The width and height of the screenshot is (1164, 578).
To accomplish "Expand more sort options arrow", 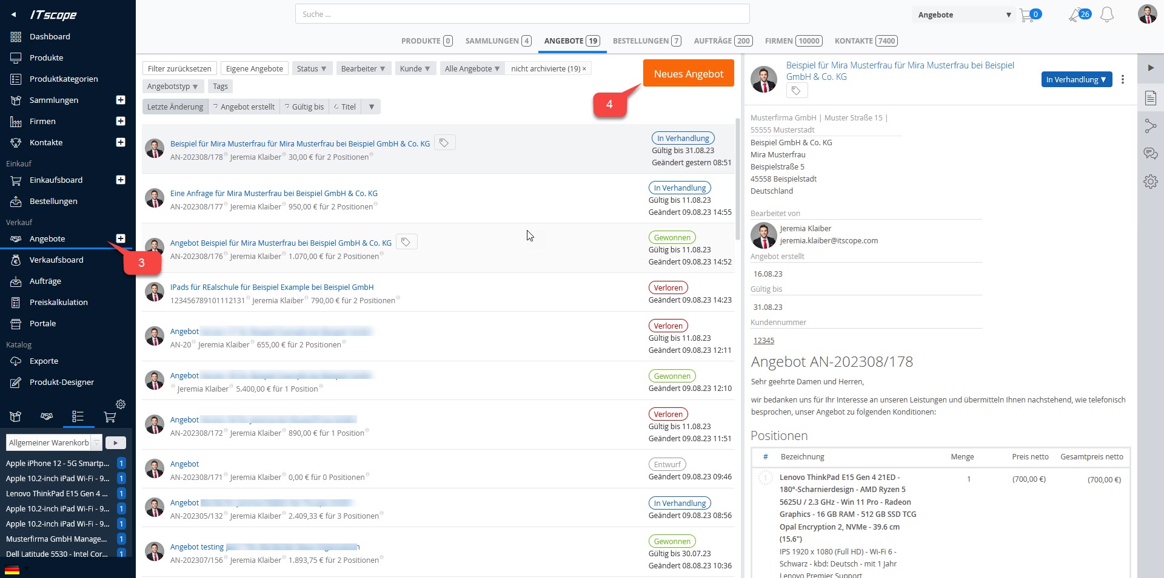I will pyautogui.click(x=371, y=107).
